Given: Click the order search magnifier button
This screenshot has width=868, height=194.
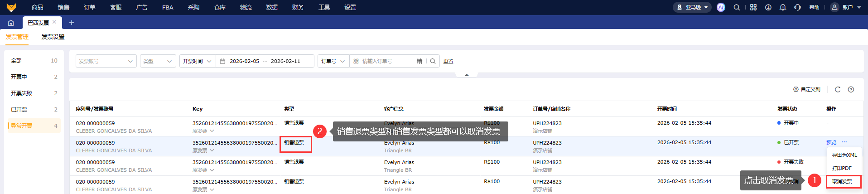Looking at the screenshot, I should pyautogui.click(x=433, y=61).
